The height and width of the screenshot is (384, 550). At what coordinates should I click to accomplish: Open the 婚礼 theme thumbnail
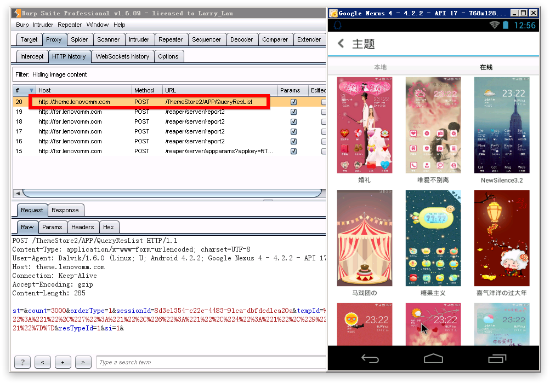point(365,125)
